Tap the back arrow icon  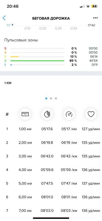coord(4,18)
